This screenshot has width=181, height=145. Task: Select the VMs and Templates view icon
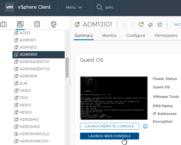(x=20, y=24)
